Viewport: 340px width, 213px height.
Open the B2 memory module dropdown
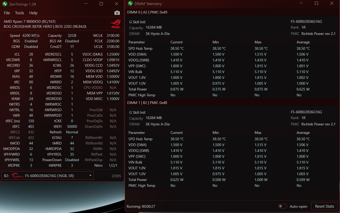(48, 175)
